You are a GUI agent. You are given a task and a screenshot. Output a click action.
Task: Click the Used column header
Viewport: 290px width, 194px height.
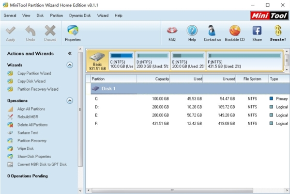(x=186, y=79)
